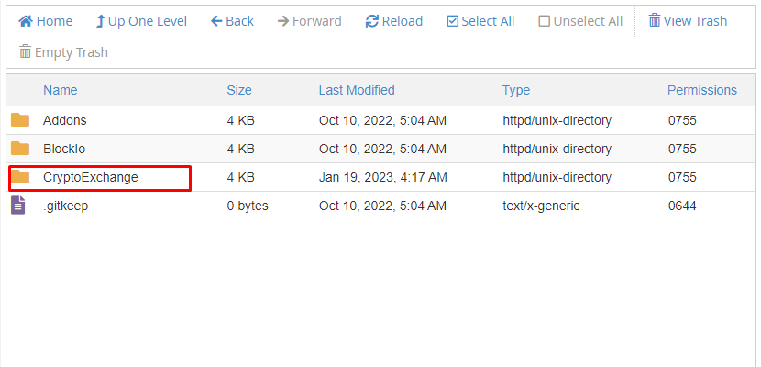Image resolution: width=761 pixels, height=367 pixels.
Task: Click the Addons folder icon
Action: point(20,120)
